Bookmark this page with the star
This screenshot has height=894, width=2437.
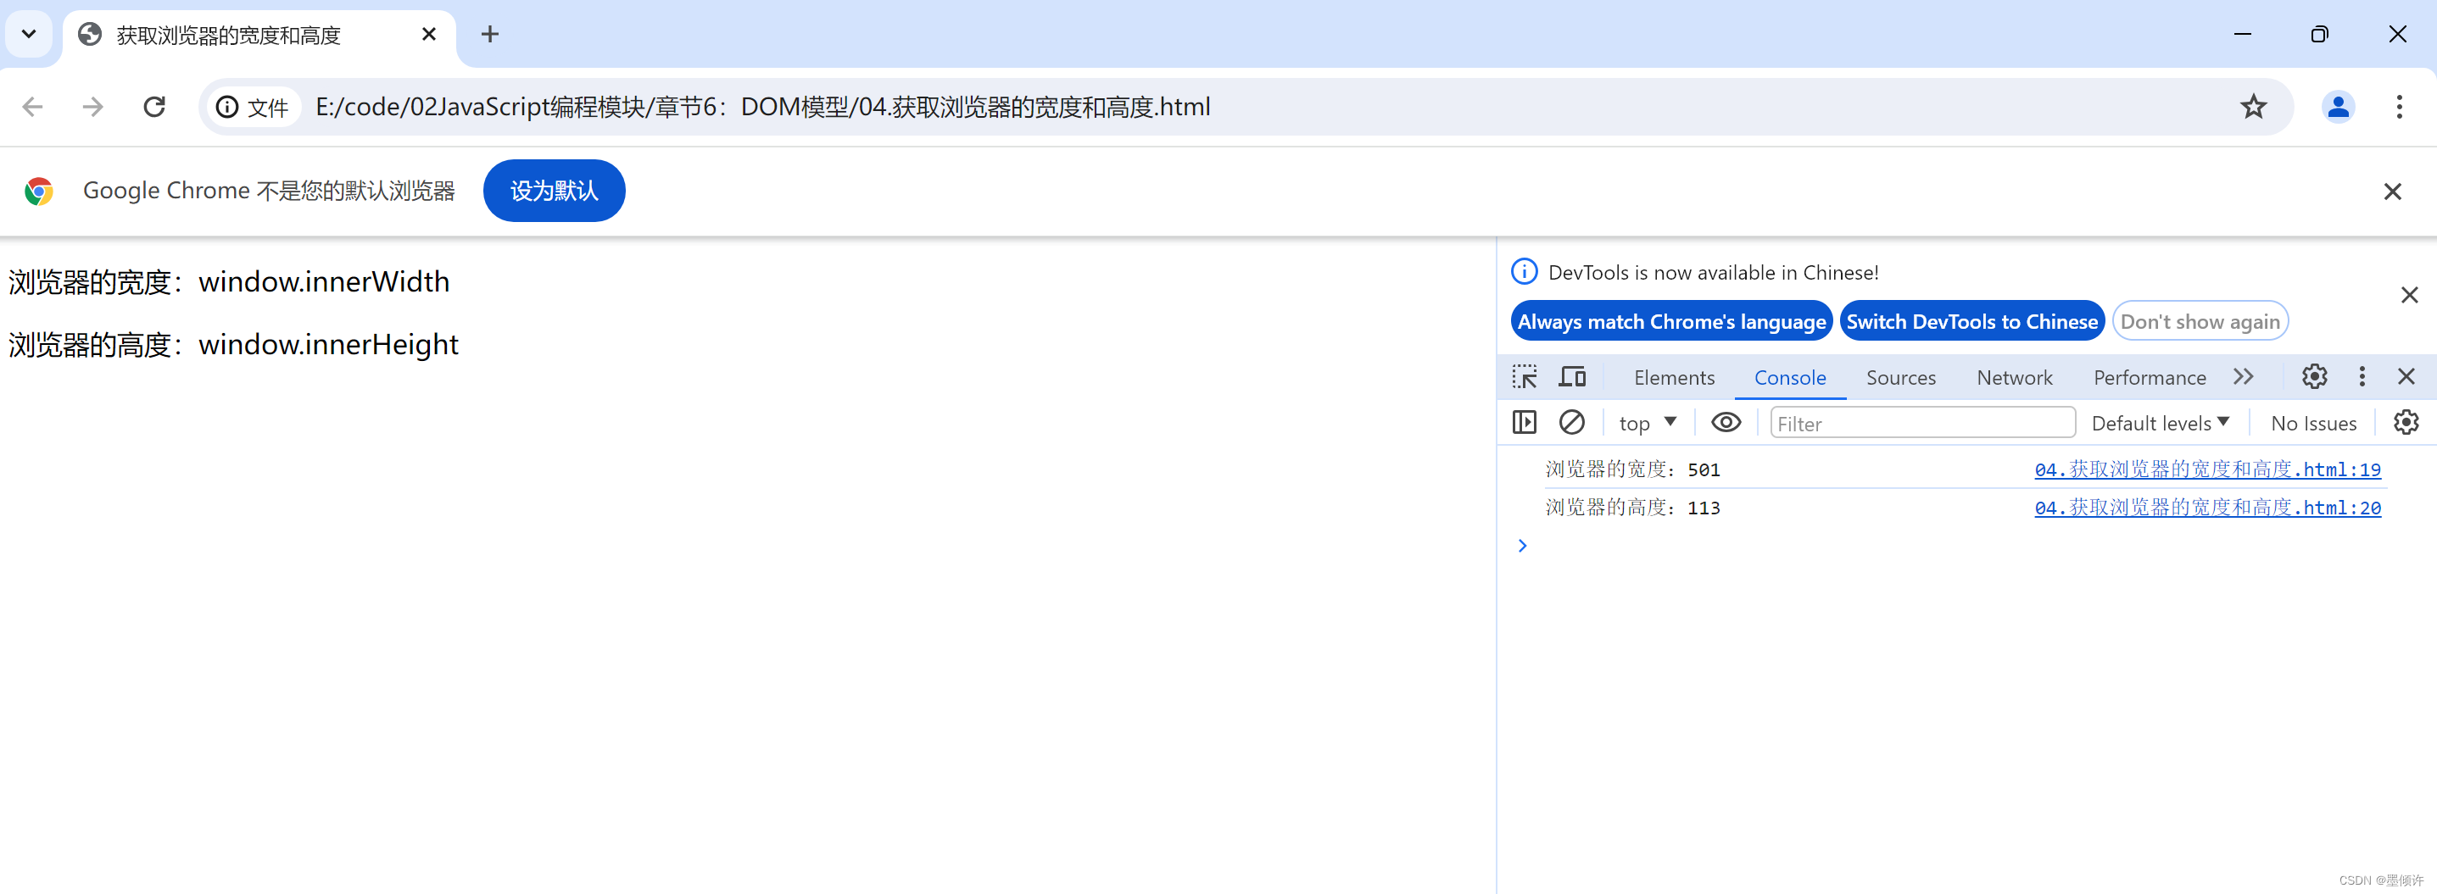[2255, 107]
